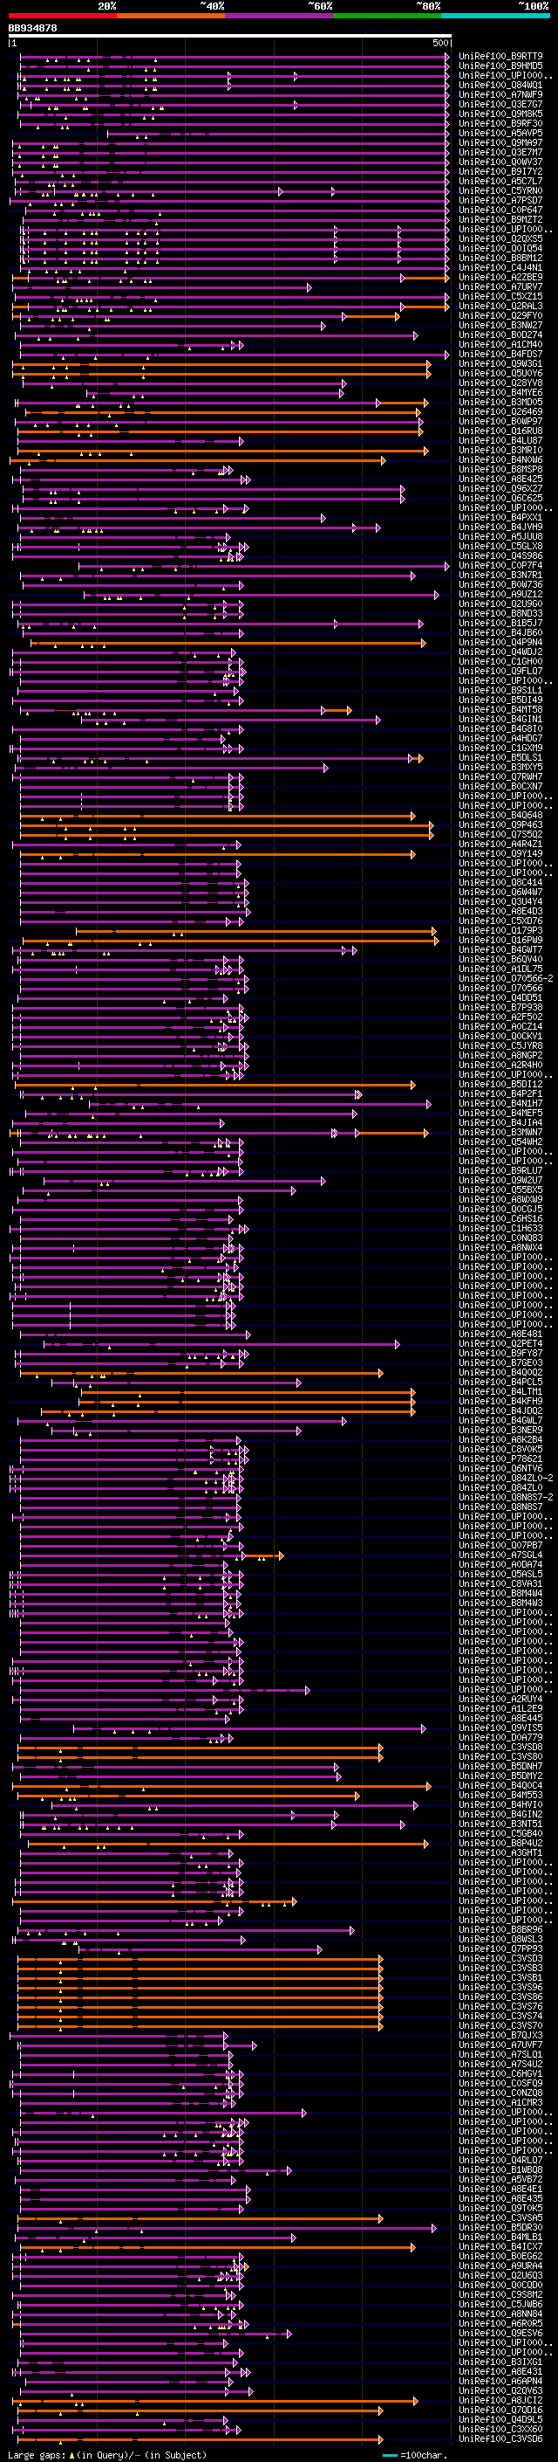This screenshot has height=2462, width=558.
Task: Click UniRef100_C3XX60 label
Action: click(500, 2429)
